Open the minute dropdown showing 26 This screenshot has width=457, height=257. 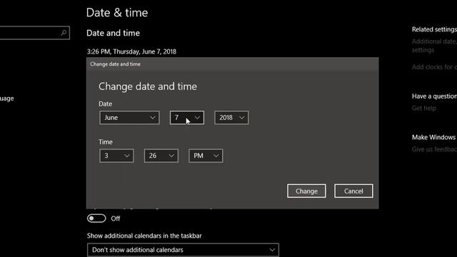(161, 156)
